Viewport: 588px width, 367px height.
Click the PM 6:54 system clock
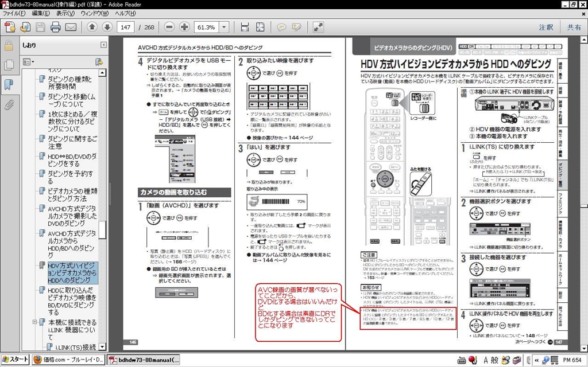click(x=572, y=360)
